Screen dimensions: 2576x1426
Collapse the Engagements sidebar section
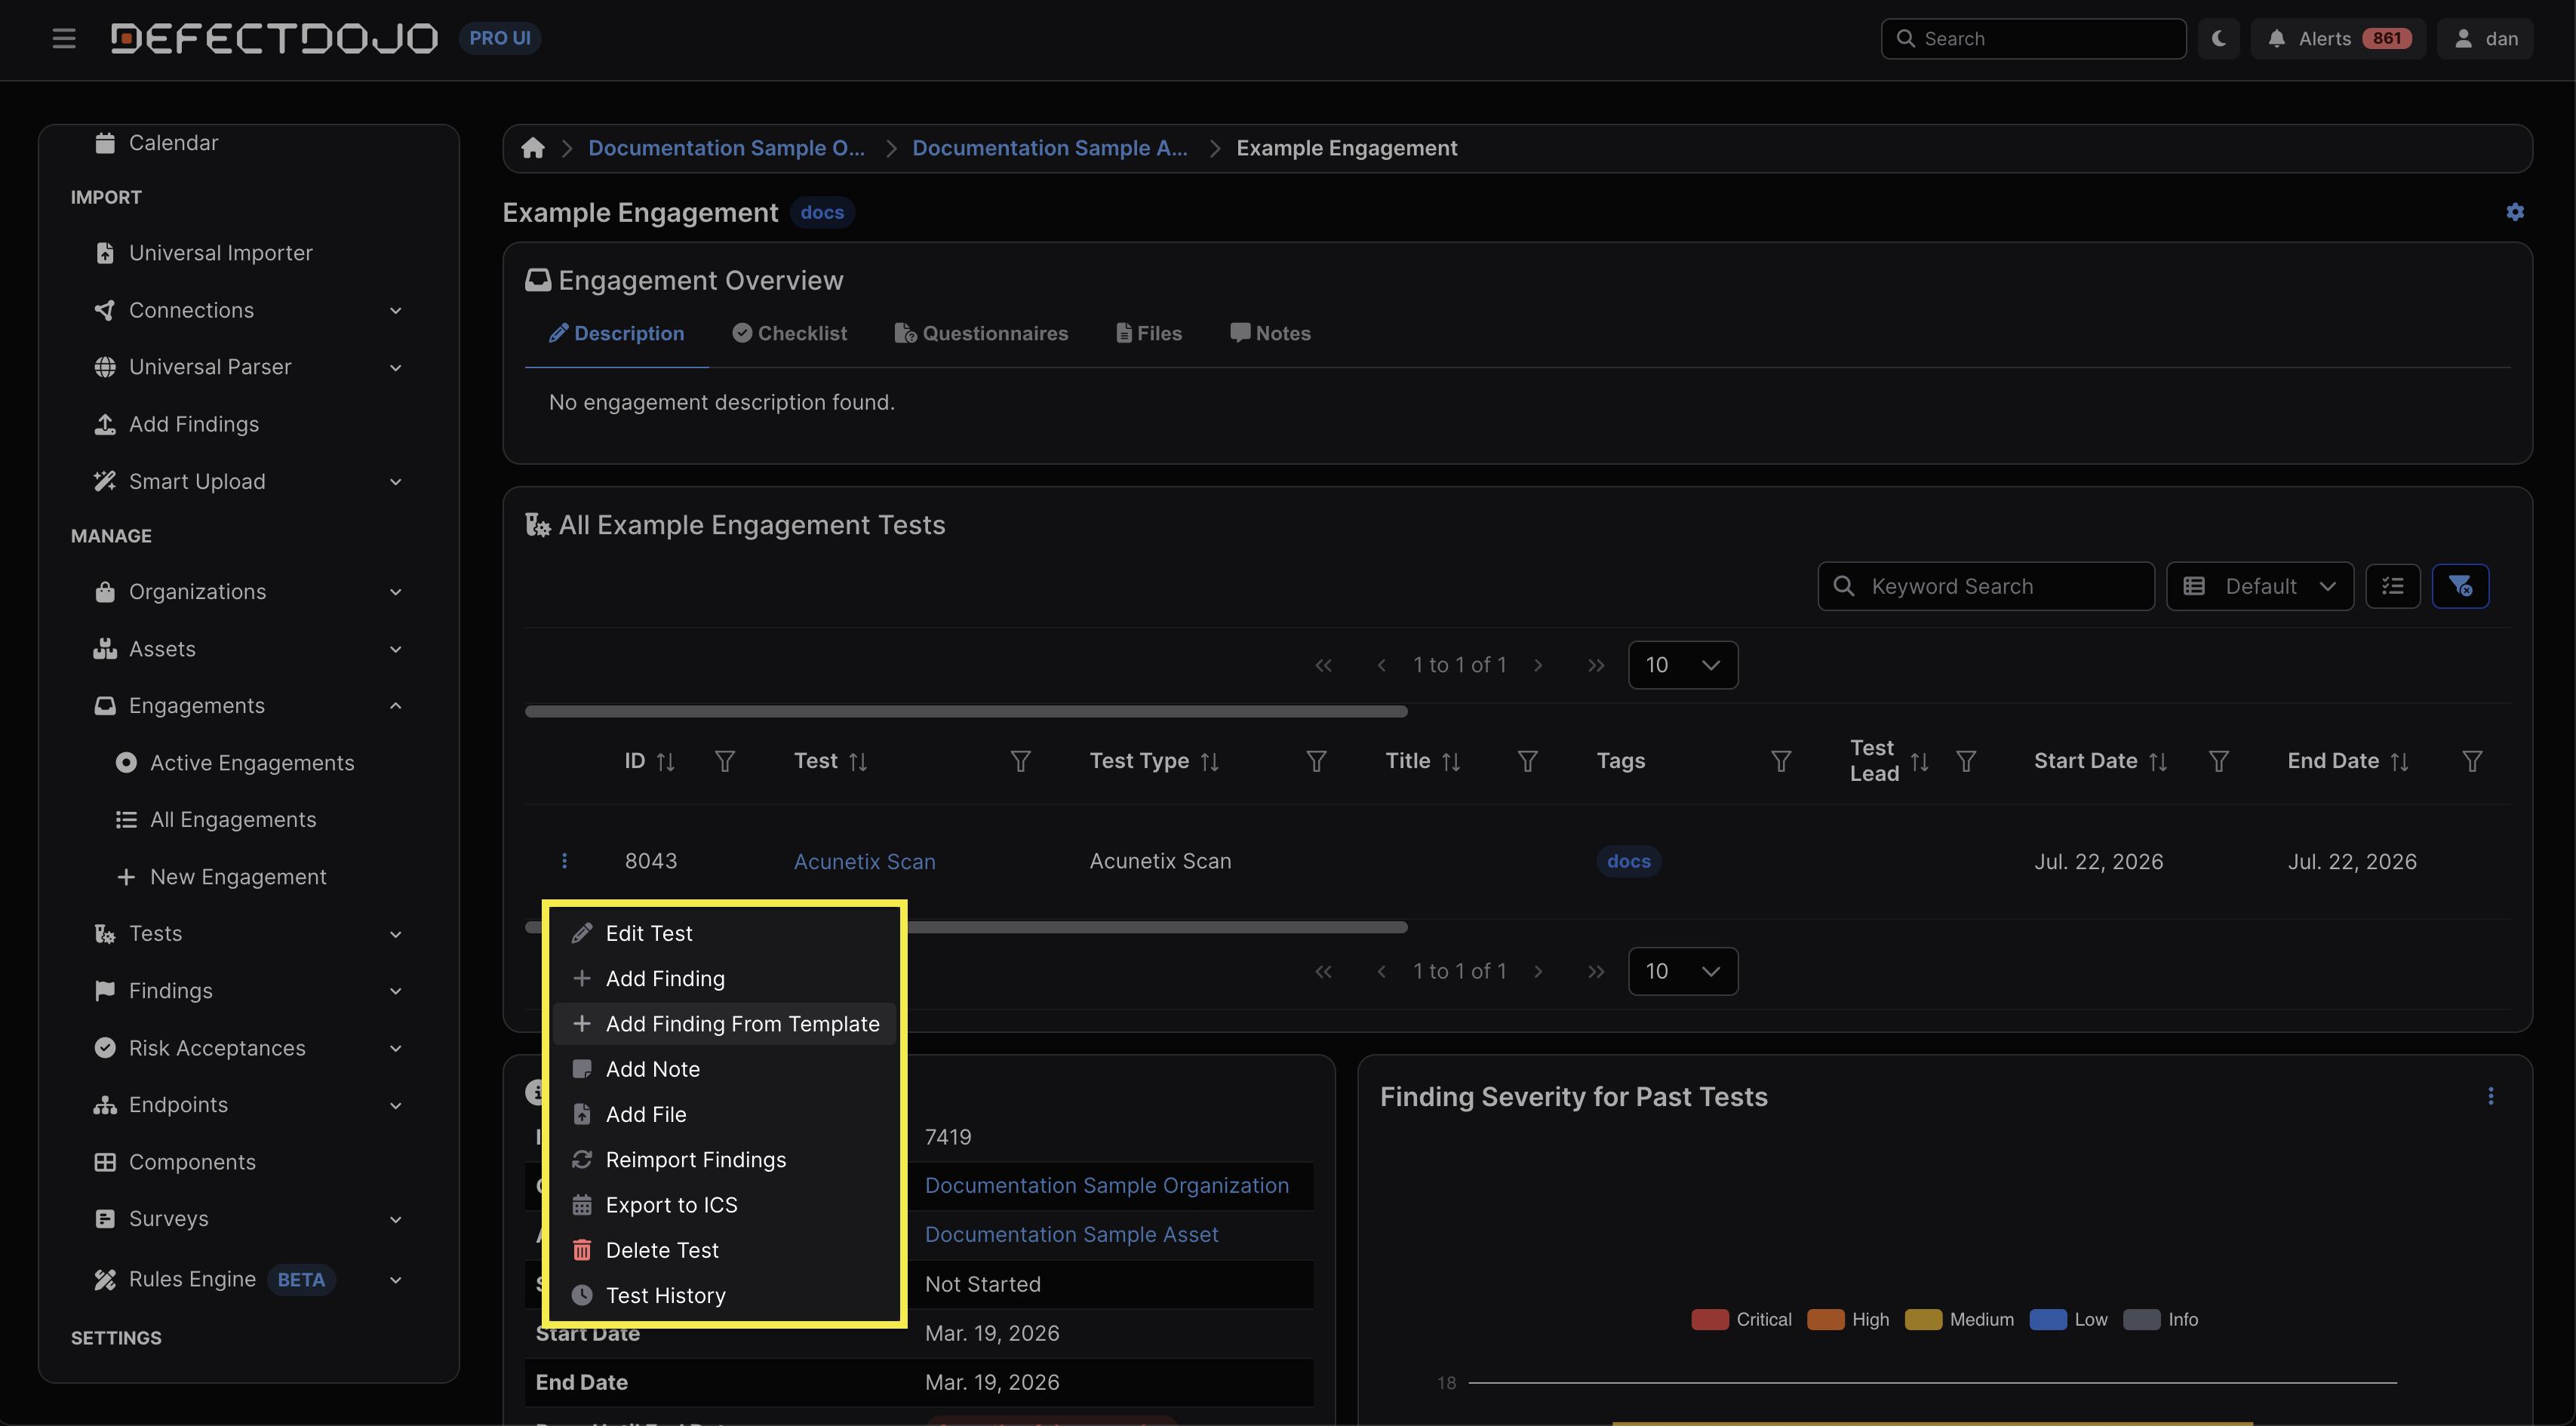point(248,706)
